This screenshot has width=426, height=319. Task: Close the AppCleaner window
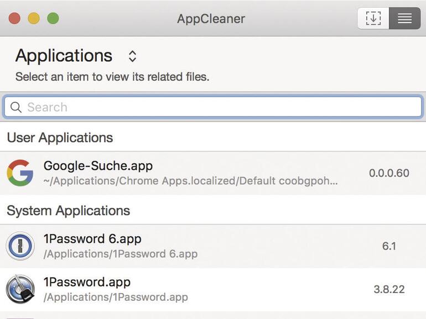click(15, 18)
